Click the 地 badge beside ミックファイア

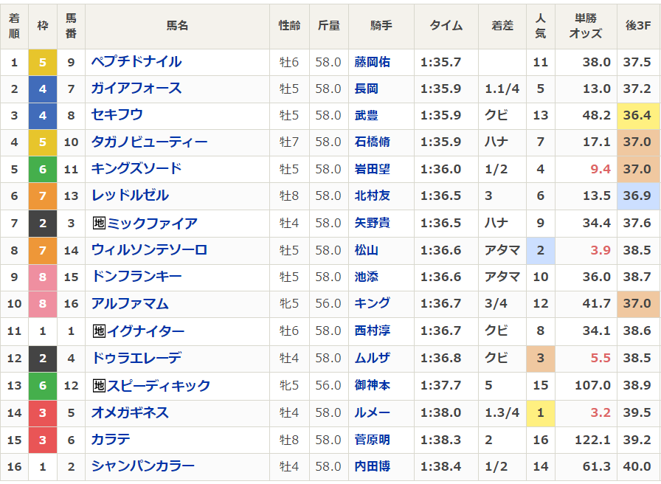click(x=98, y=223)
